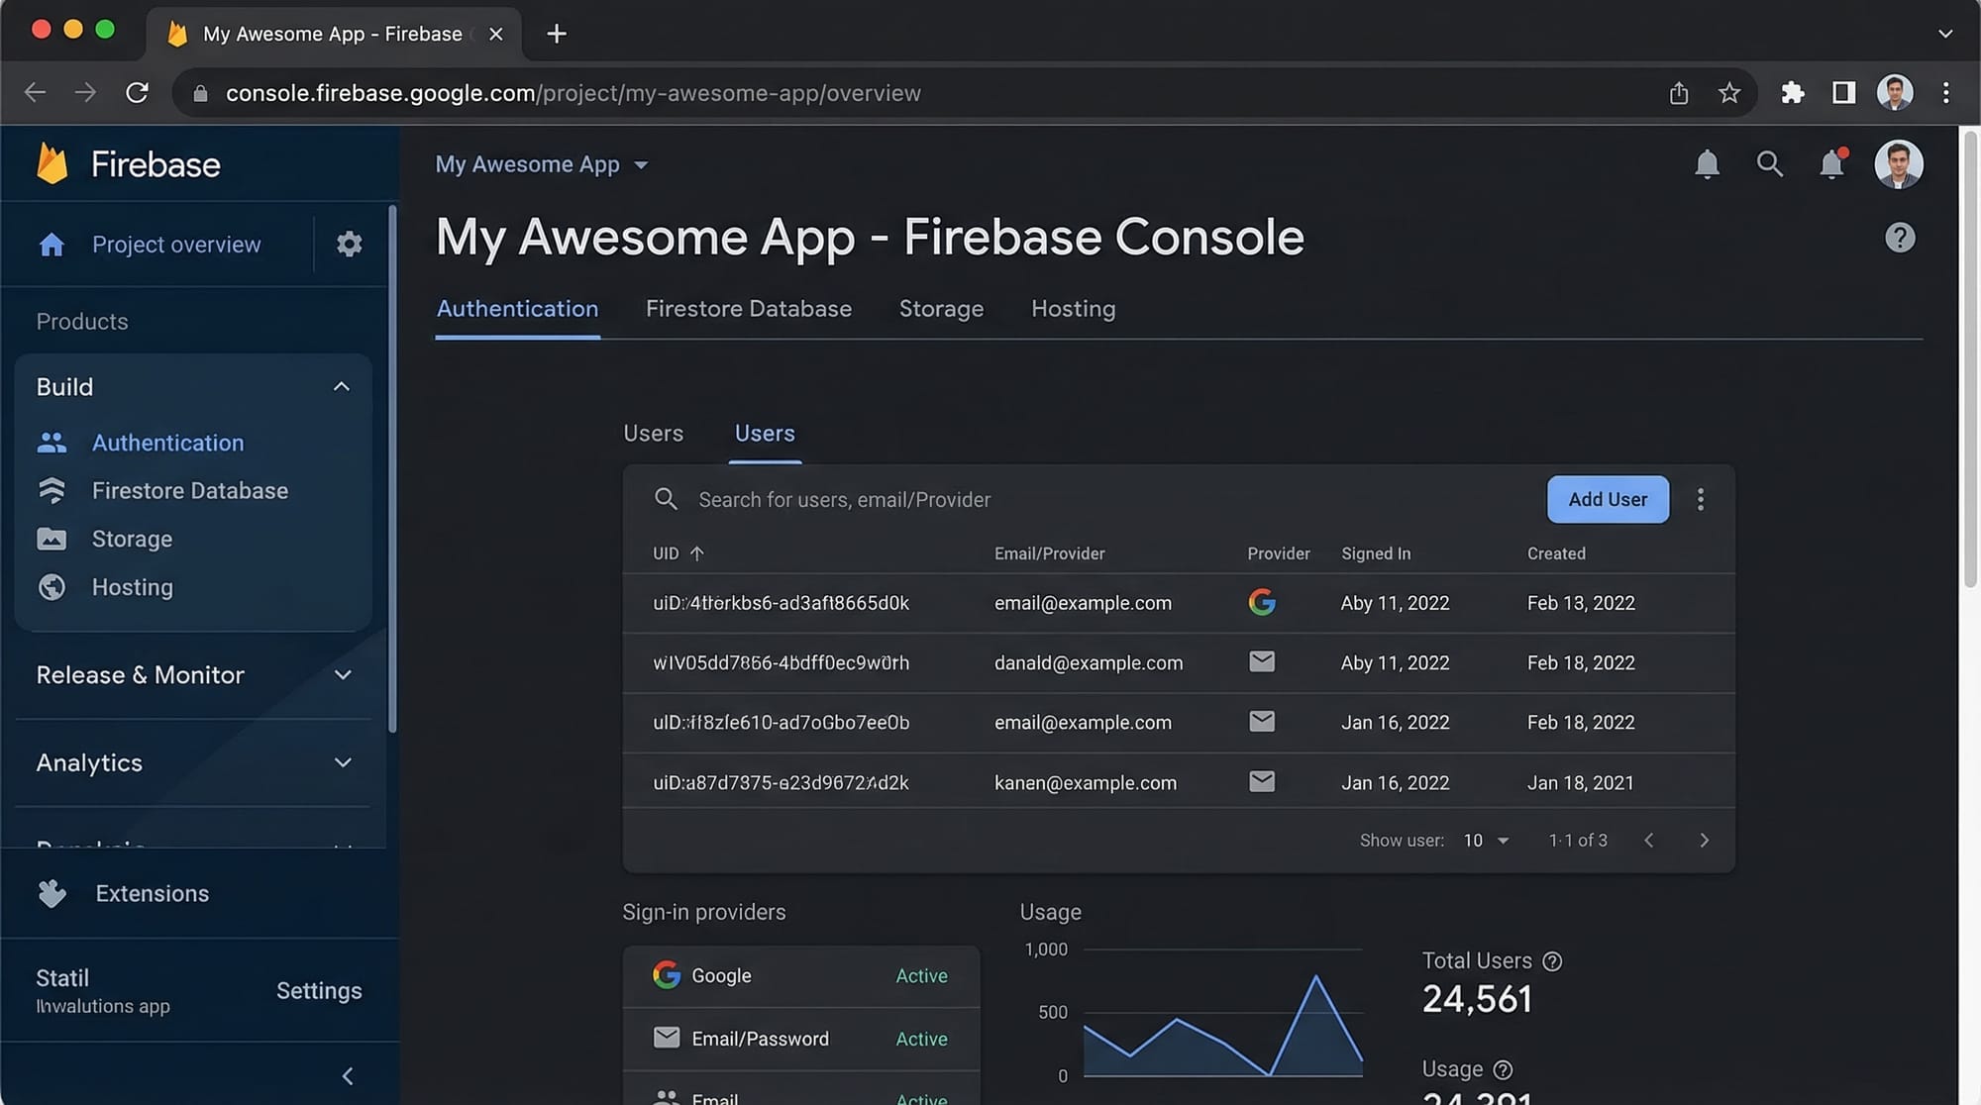
Task: Open My Awesome App project dropdown
Action: [x=542, y=164]
